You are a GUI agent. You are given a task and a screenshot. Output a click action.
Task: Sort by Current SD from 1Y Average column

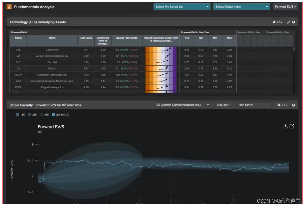tap(103, 41)
